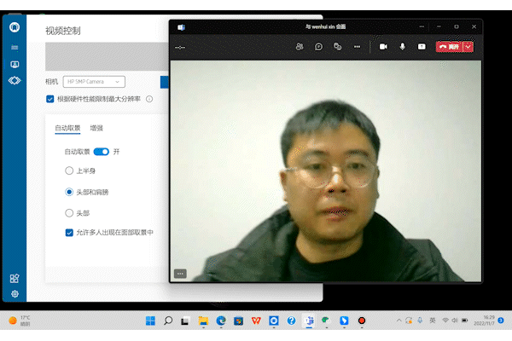Open More actions ellipsis in meeting toolbar
512x341 pixels.
pyautogui.click(x=357, y=46)
